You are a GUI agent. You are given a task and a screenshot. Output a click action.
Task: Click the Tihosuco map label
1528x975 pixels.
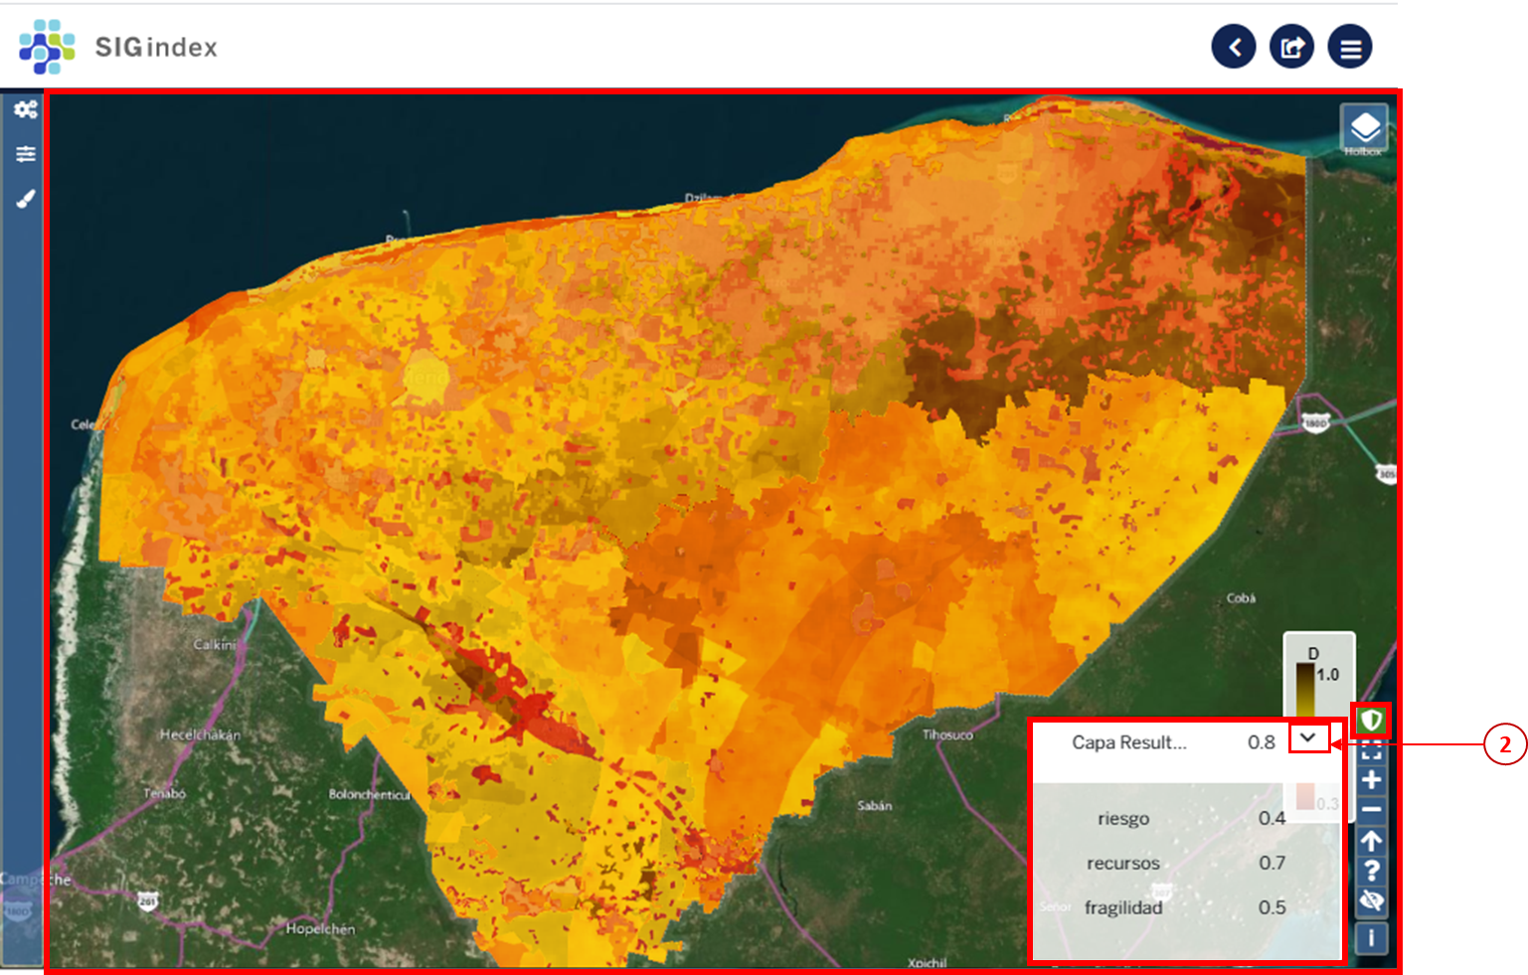947,735
